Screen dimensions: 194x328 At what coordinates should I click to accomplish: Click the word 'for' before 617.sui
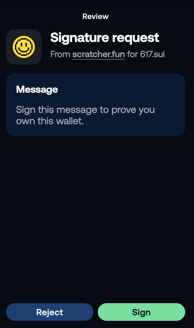132,54
